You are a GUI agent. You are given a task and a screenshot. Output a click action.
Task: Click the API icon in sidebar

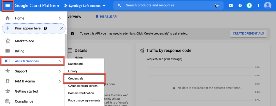coord(8,61)
